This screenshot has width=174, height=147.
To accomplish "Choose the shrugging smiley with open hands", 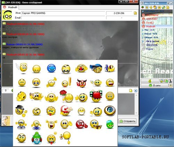I will point(51,97).
